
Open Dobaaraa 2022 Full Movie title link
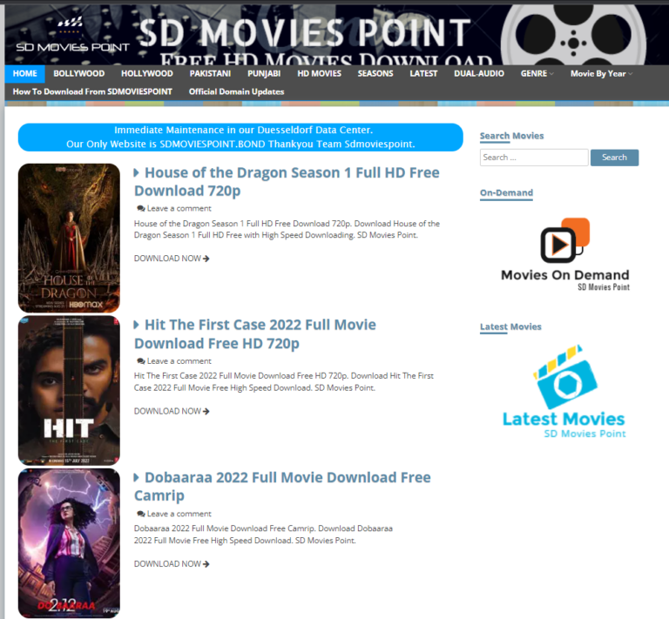282,487
